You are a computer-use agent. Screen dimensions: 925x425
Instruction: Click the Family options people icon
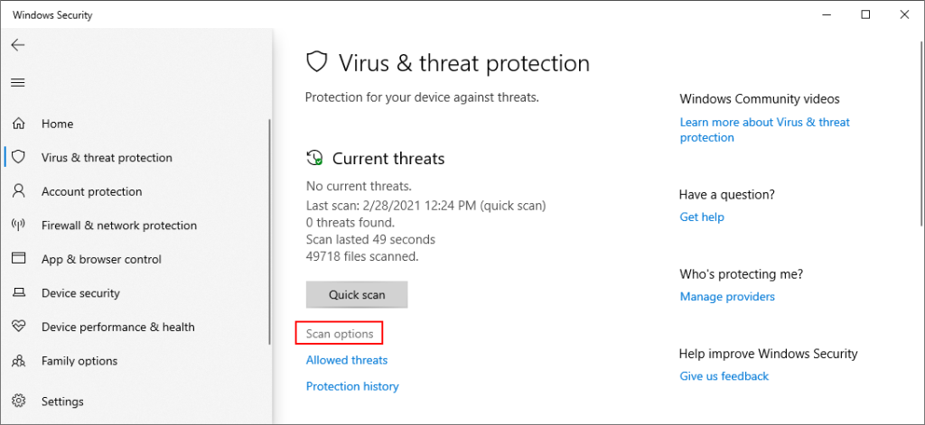click(18, 361)
